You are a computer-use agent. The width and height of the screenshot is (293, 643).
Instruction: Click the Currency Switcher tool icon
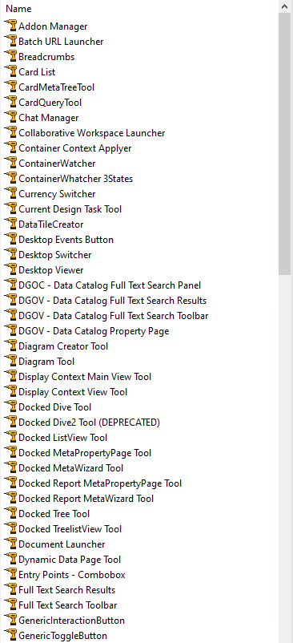[x=10, y=193]
